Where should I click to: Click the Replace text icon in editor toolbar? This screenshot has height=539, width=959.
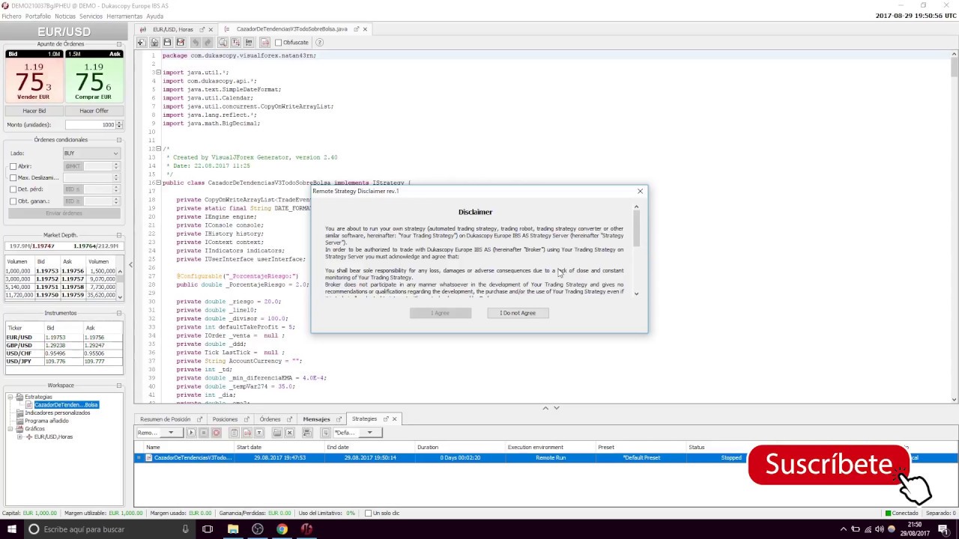point(235,43)
